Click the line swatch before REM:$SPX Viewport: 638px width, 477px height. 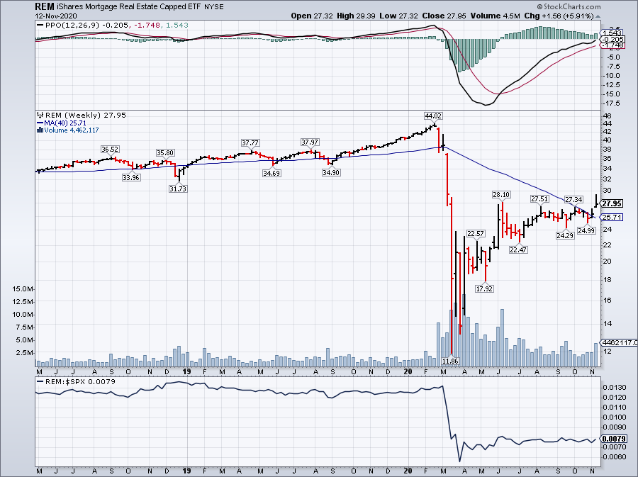40,382
